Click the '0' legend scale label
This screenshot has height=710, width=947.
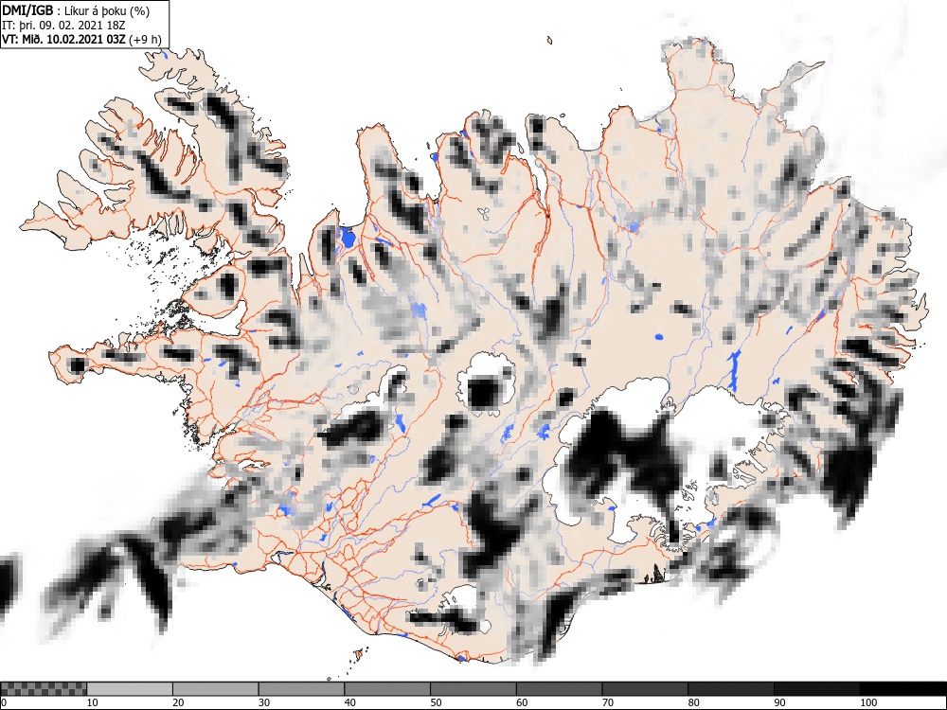point(4,702)
